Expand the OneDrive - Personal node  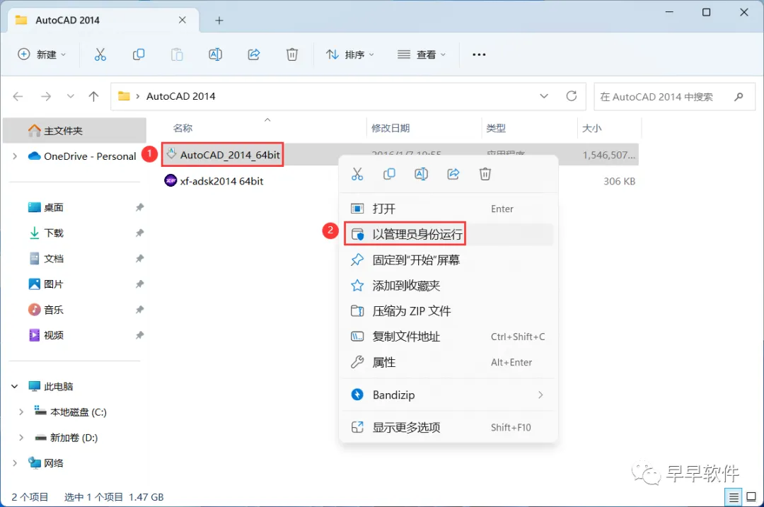[x=15, y=156]
